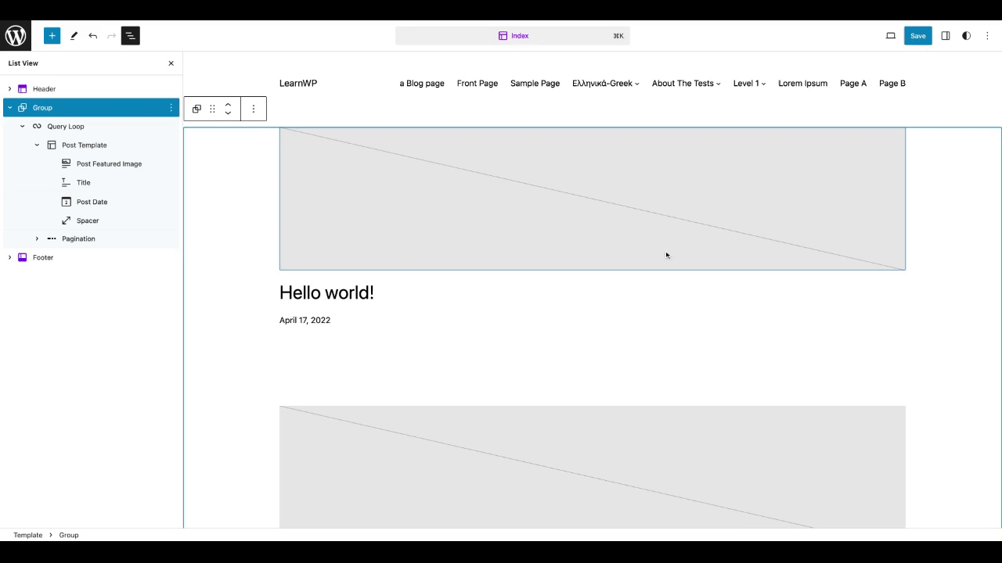Select the first featured image placeholder
This screenshot has height=563, width=1002.
[593, 199]
